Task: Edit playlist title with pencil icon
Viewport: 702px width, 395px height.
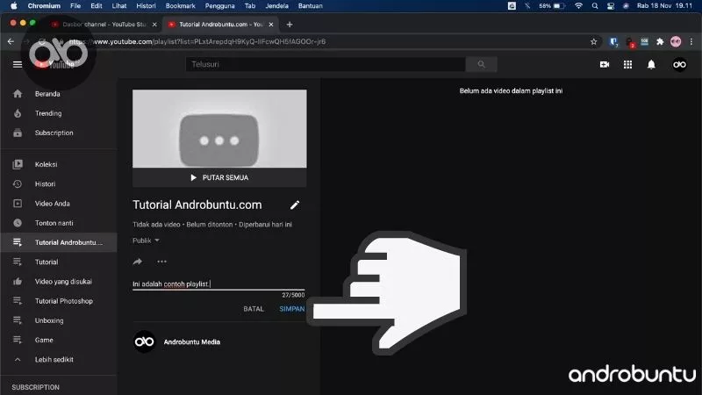Action: [x=295, y=205]
